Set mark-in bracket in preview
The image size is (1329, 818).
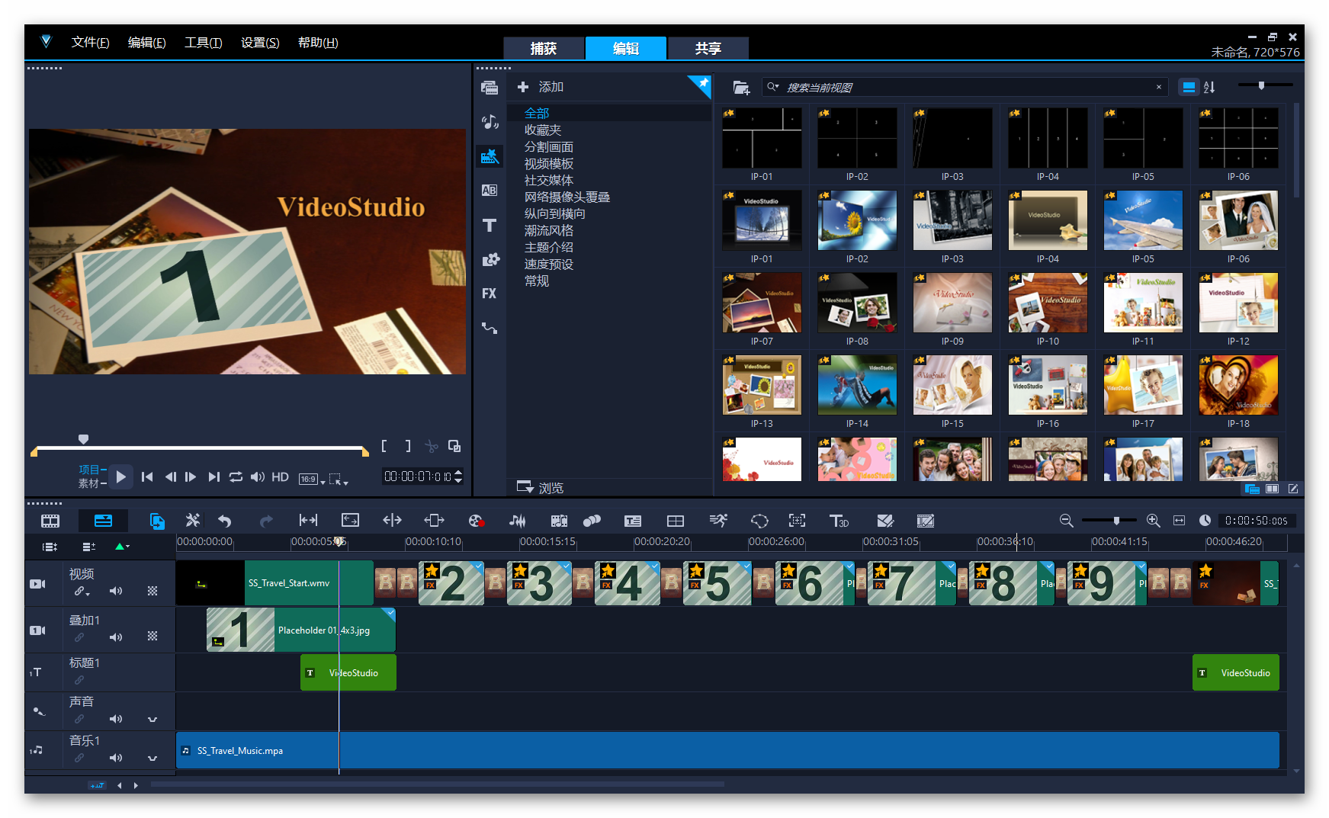(384, 446)
